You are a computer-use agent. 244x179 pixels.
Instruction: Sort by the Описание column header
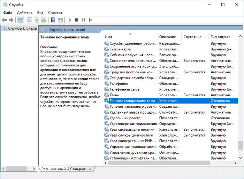point(169,37)
